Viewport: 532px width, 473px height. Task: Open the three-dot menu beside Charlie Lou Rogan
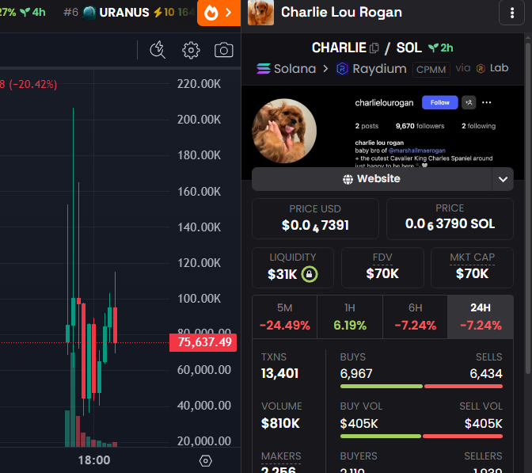pos(512,13)
